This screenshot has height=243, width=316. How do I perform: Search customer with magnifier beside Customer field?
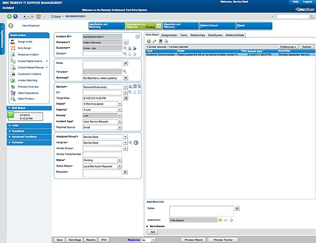tap(125, 48)
